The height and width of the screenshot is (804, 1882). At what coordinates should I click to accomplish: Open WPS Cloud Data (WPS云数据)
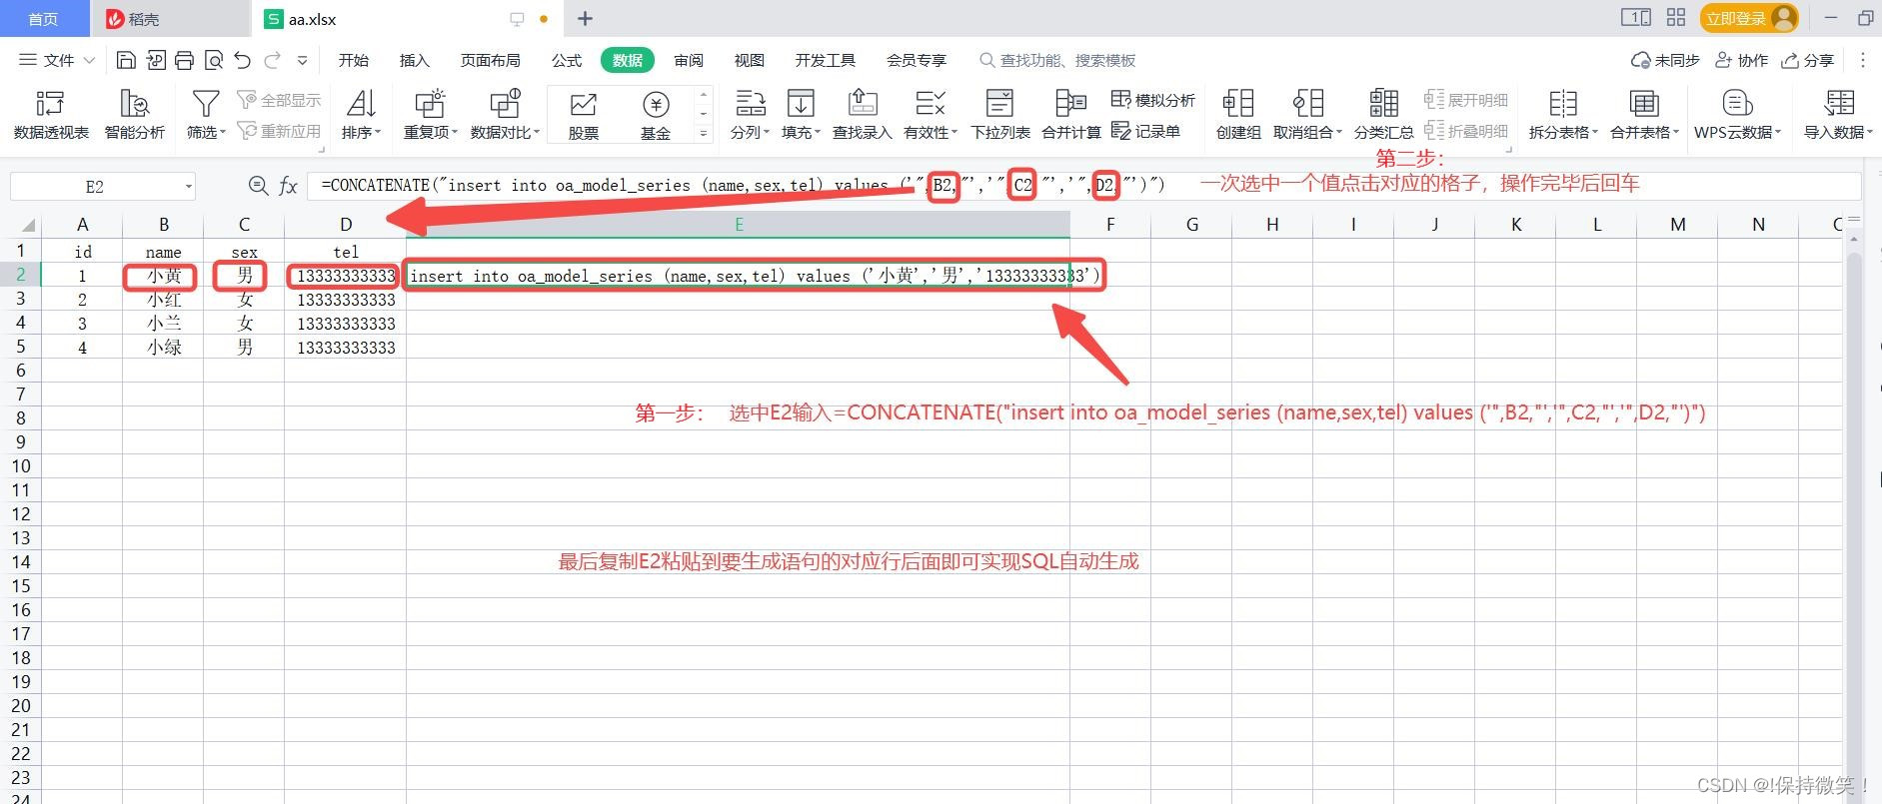click(1738, 114)
